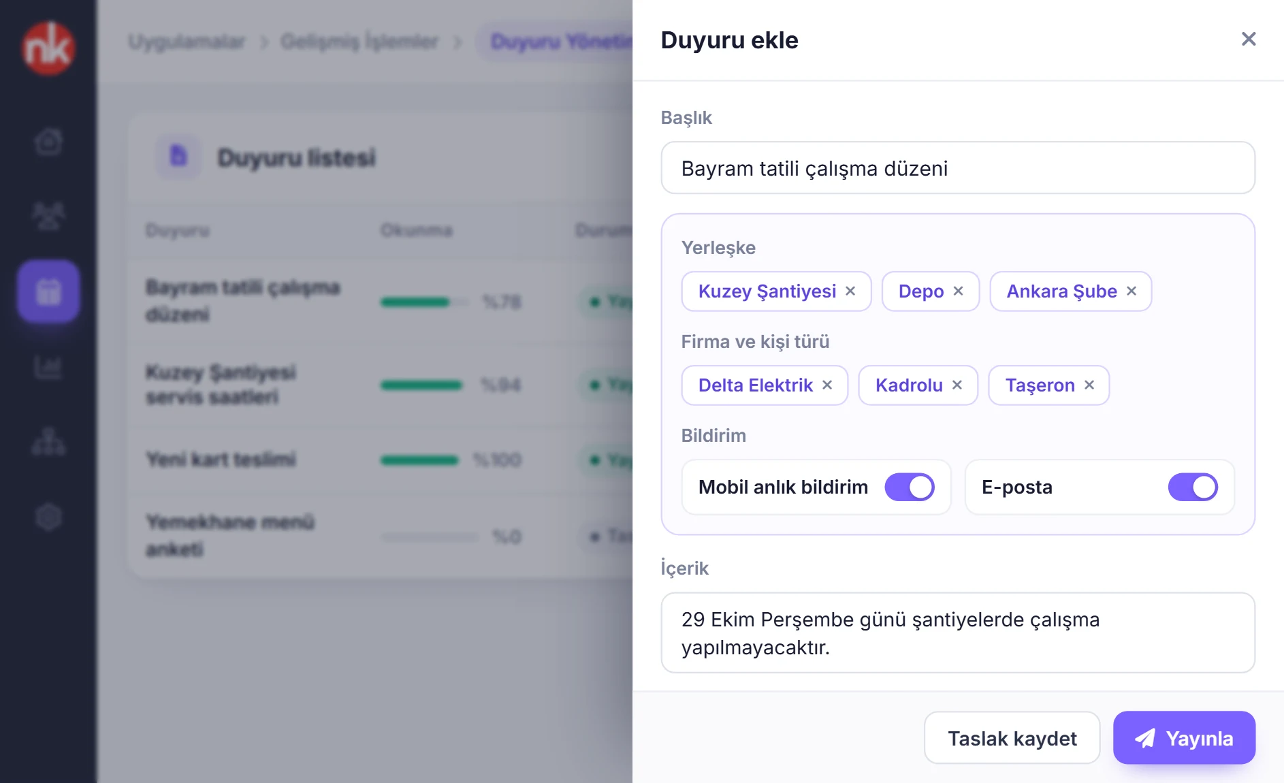This screenshot has height=783, width=1284.
Task: Click the nk logo in sidebar
Action: 48,48
